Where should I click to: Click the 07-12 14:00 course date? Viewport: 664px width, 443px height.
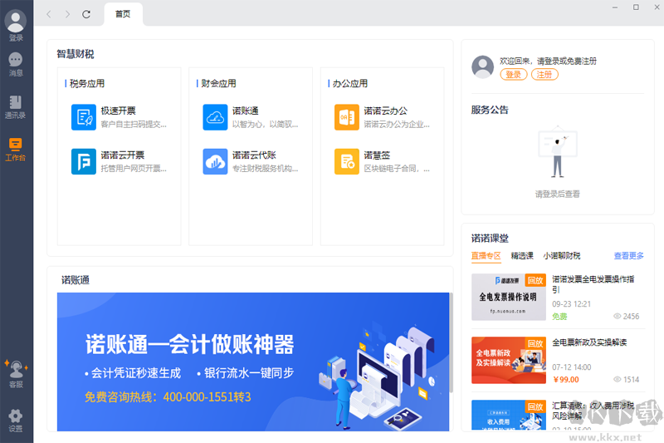click(x=571, y=367)
